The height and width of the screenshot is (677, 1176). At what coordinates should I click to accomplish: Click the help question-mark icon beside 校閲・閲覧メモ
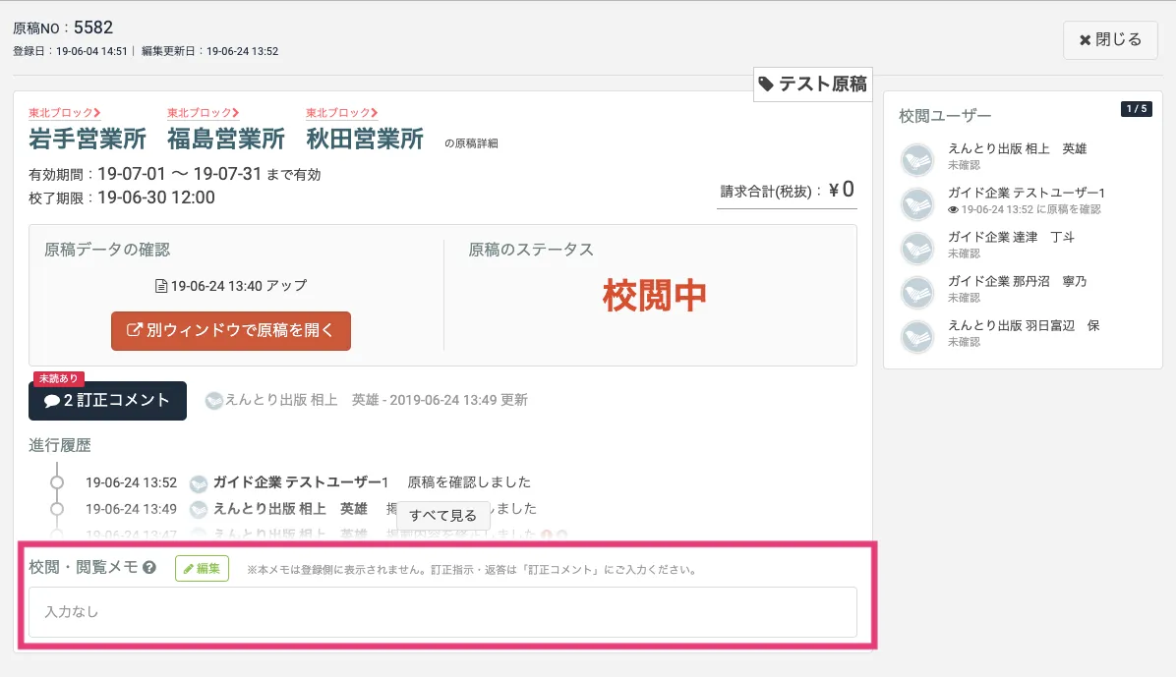point(149,568)
